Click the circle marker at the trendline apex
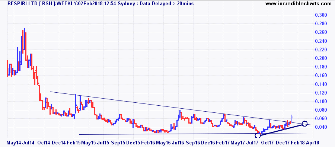 coord(304,124)
